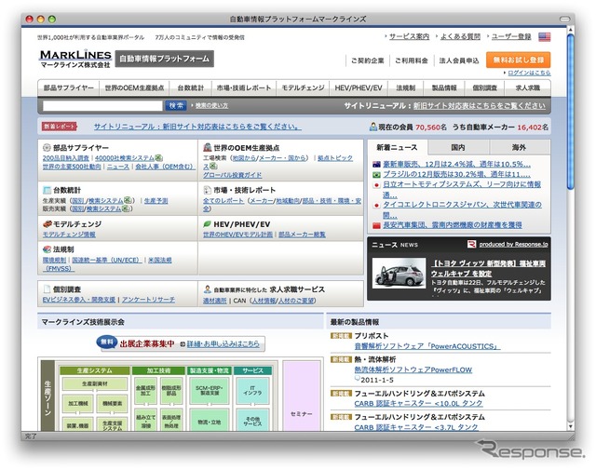Viewport: 596px width, 470px height.
Task: Click the MarkLines logo
Action: pos(75,59)
